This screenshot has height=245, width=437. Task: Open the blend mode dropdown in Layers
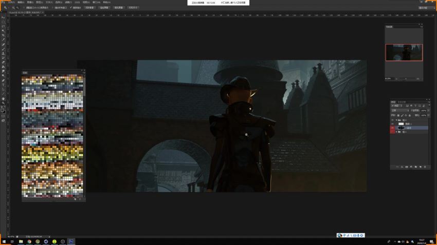pos(400,111)
